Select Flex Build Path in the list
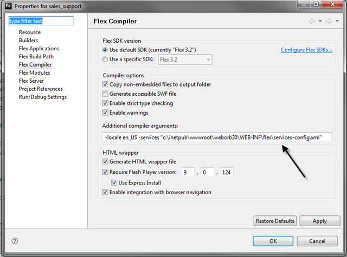Viewport: 347px width, 257px height. [x=36, y=56]
